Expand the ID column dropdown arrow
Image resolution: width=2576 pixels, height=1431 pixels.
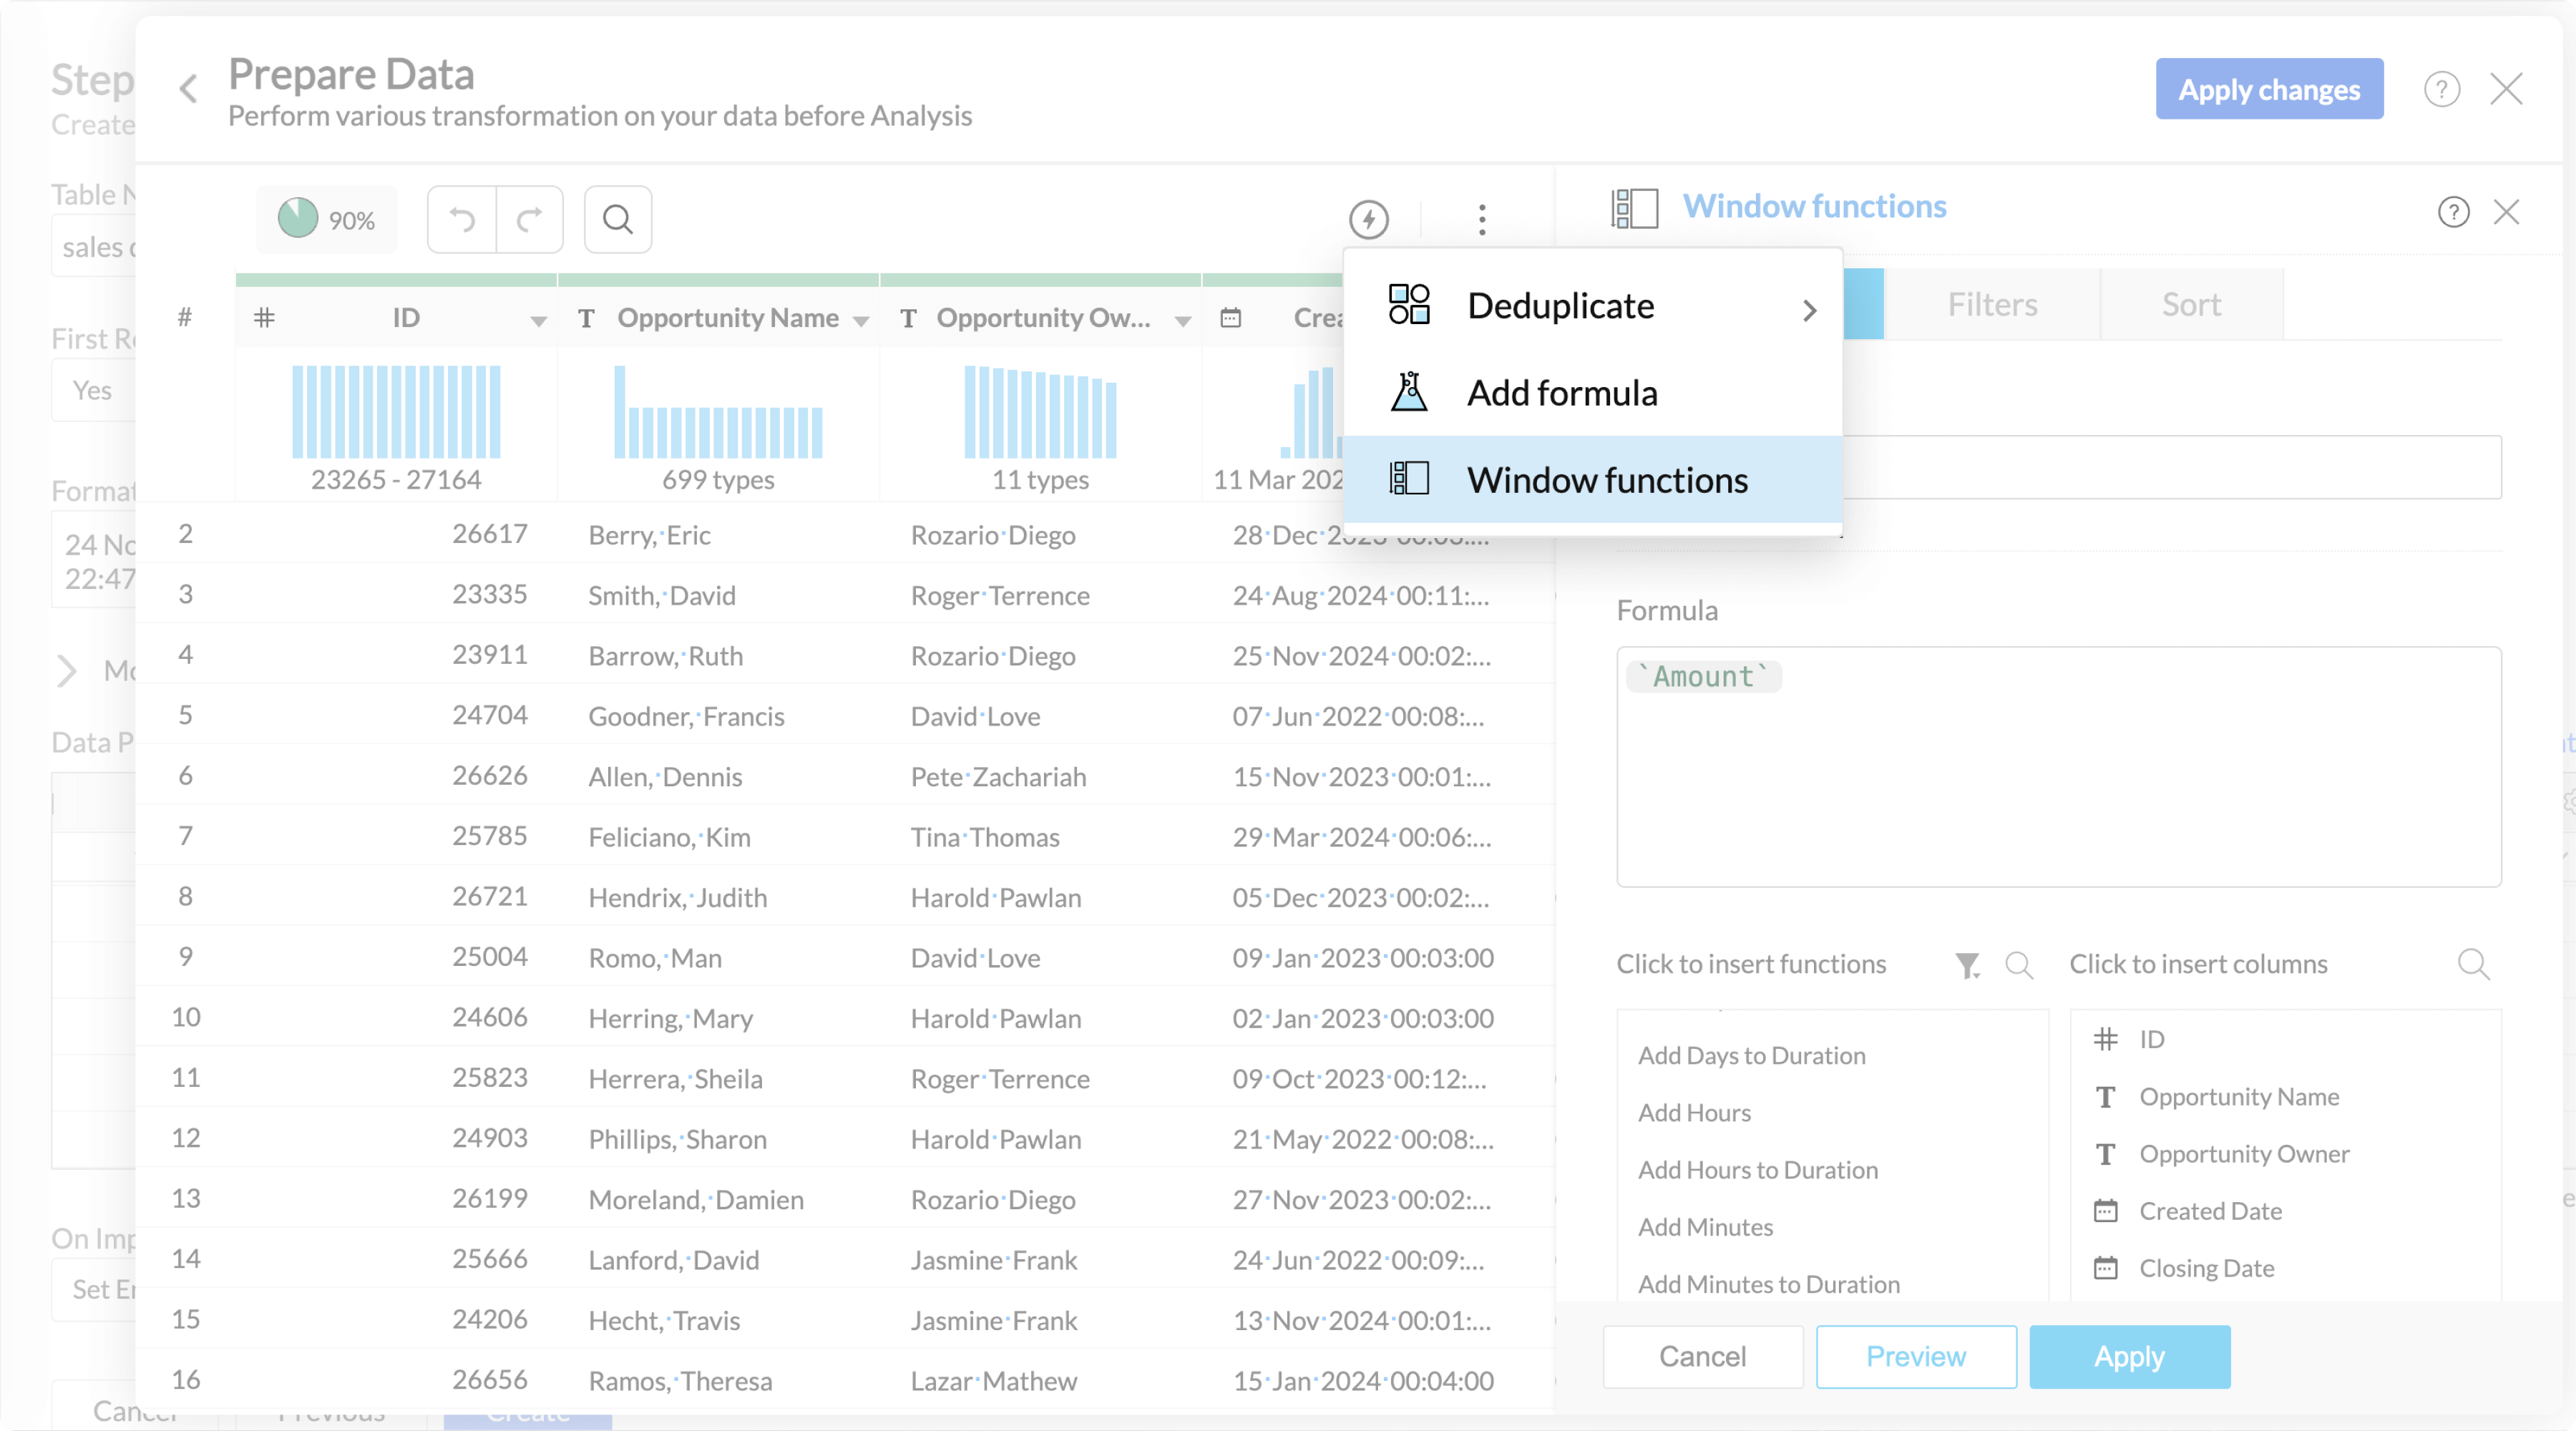[538, 321]
